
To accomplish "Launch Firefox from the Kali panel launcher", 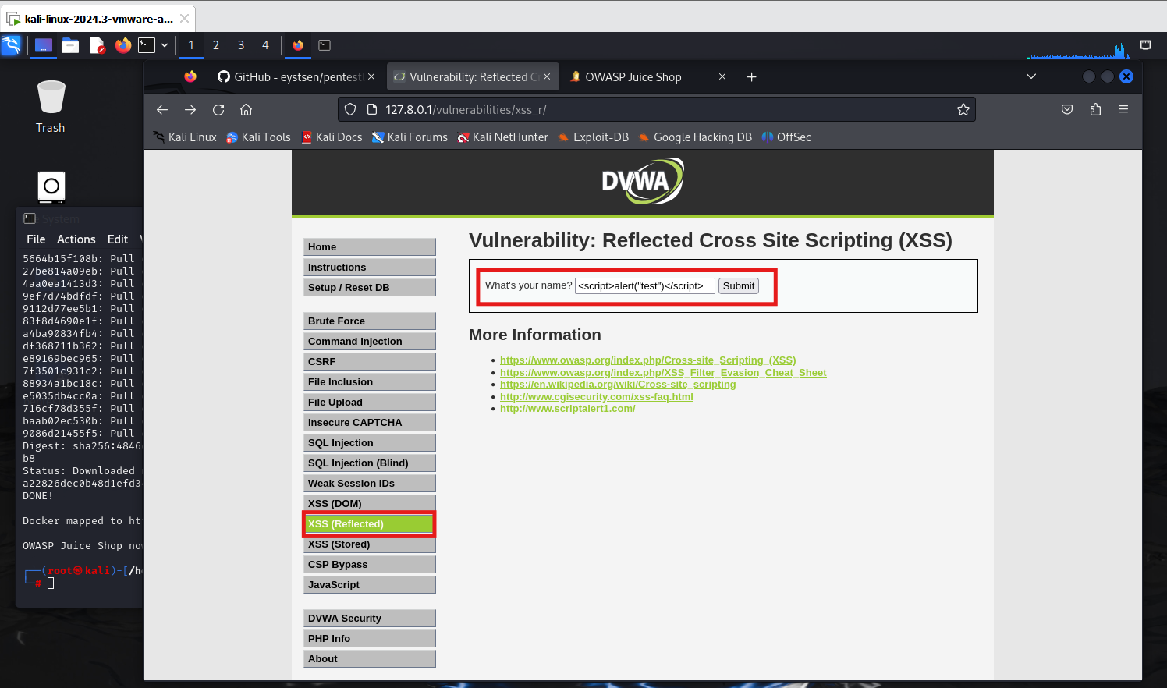I will (122, 45).
